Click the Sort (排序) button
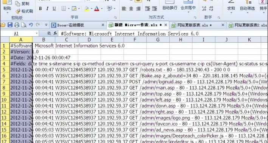The image size is (268, 143). (263, 6)
